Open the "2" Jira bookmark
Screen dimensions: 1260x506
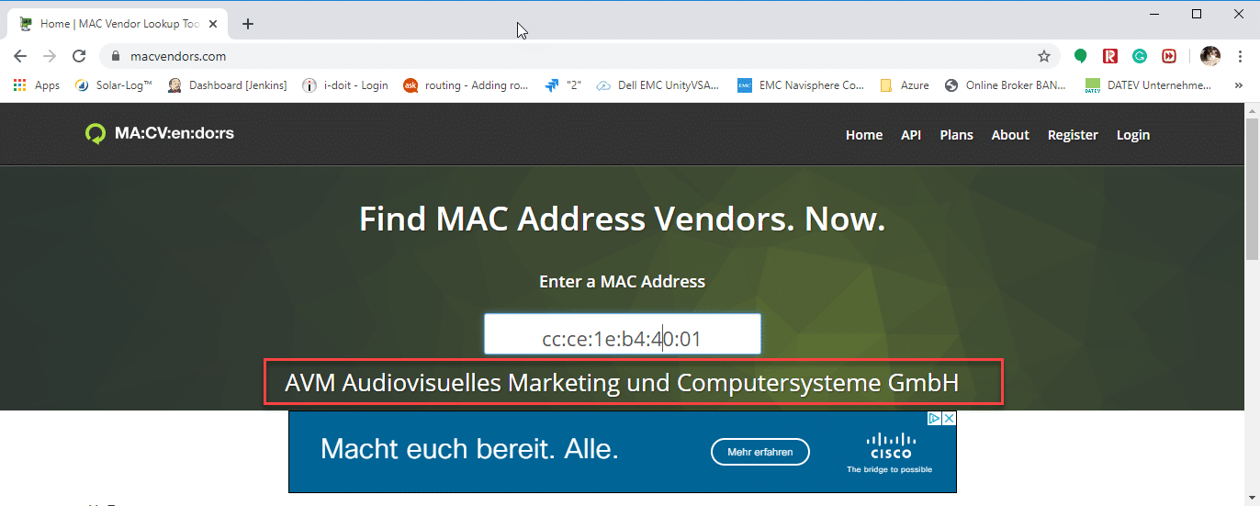coord(563,85)
